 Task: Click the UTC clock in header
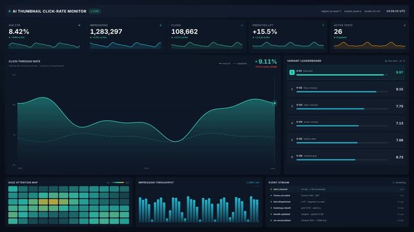pyautogui.click(x=395, y=12)
